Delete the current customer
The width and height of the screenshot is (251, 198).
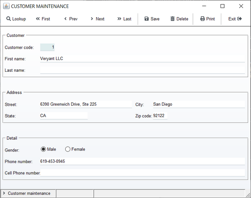[x=179, y=19]
